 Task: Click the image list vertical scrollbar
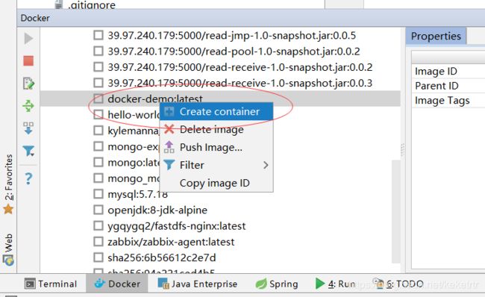[395, 212]
